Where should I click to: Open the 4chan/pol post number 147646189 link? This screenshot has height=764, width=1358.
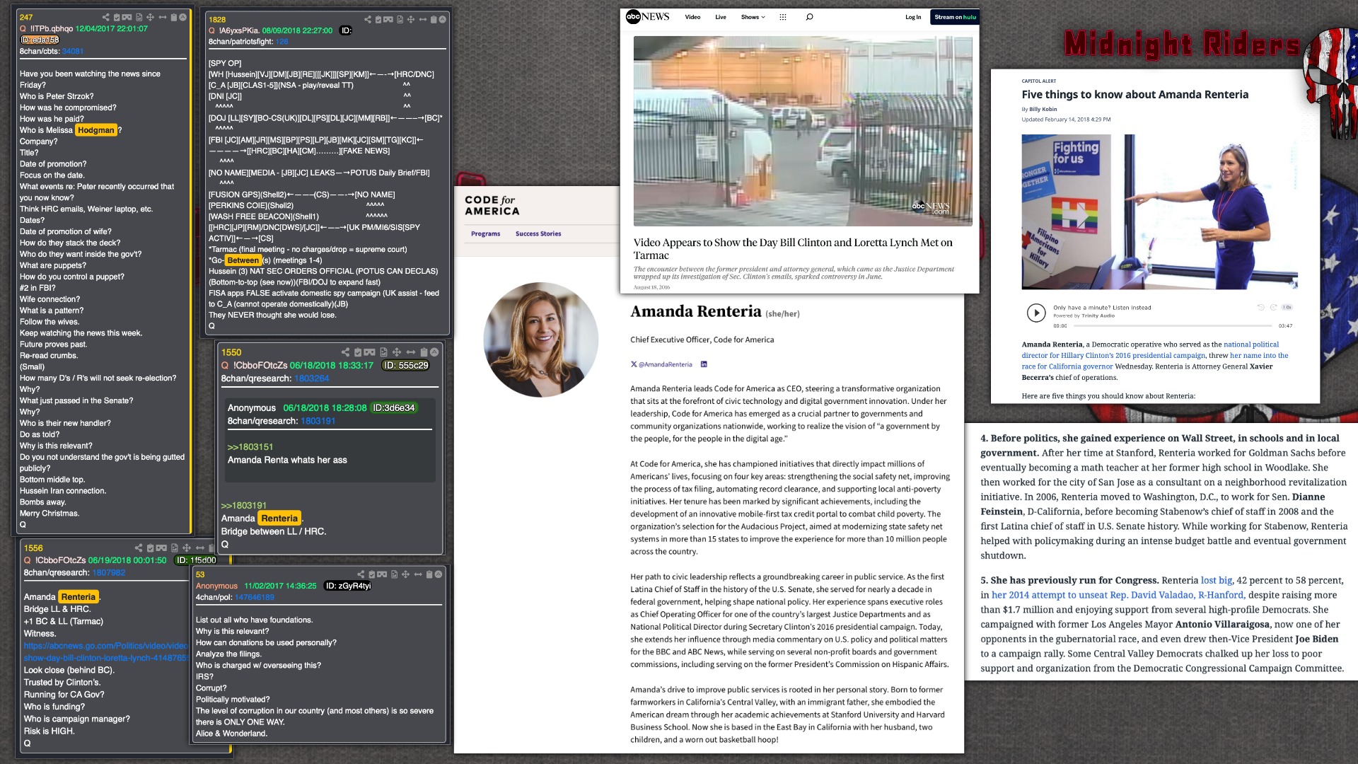click(254, 597)
